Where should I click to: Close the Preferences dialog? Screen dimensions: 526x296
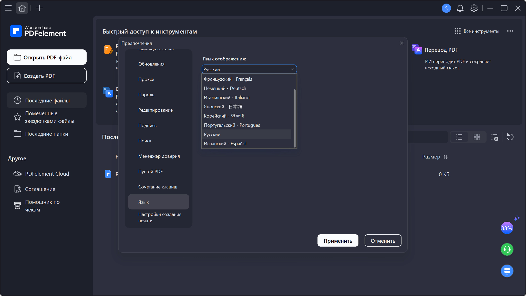401,43
